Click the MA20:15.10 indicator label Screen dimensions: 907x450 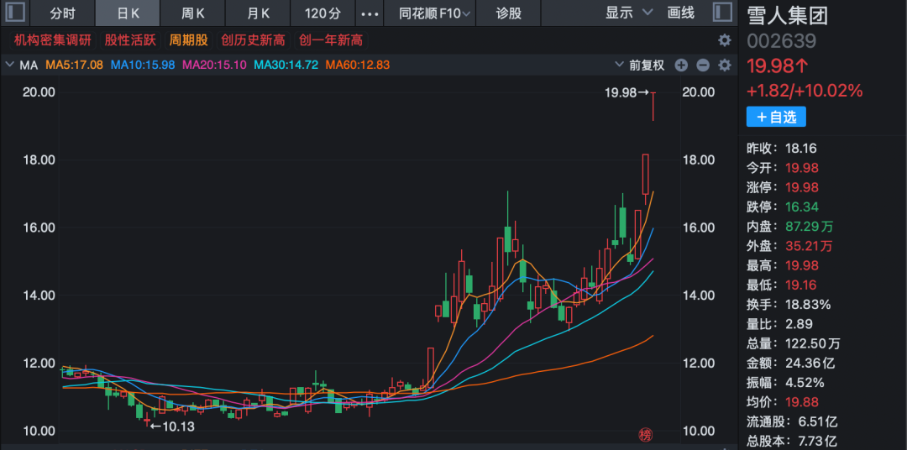pos(215,65)
